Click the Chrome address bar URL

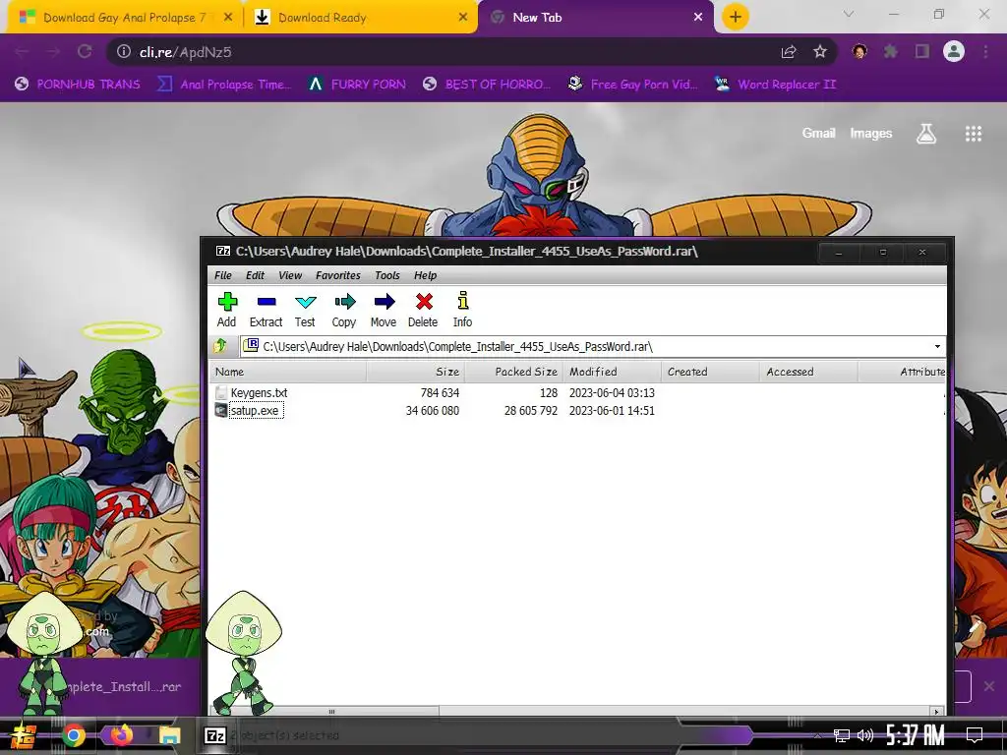click(x=186, y=52)
